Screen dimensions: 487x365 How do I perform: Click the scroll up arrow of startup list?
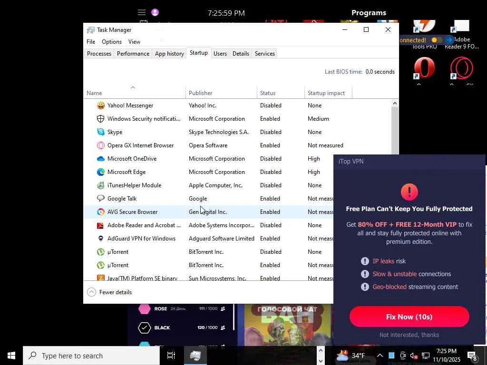tap(395, 103)
